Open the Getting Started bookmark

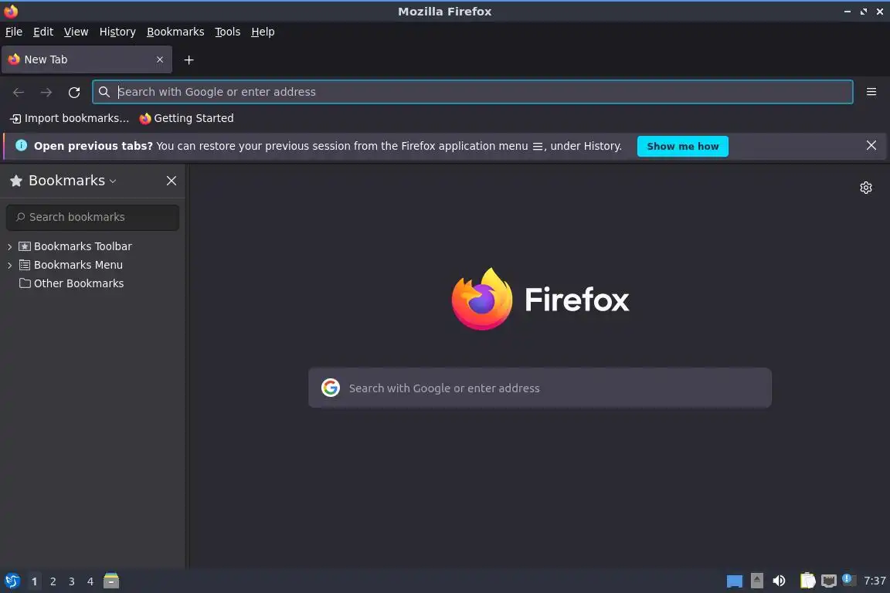tap(186, 118)
